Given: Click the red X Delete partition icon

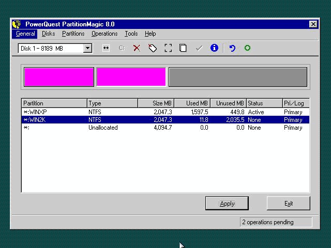Looking at the screenshot, I should point(137,48).
